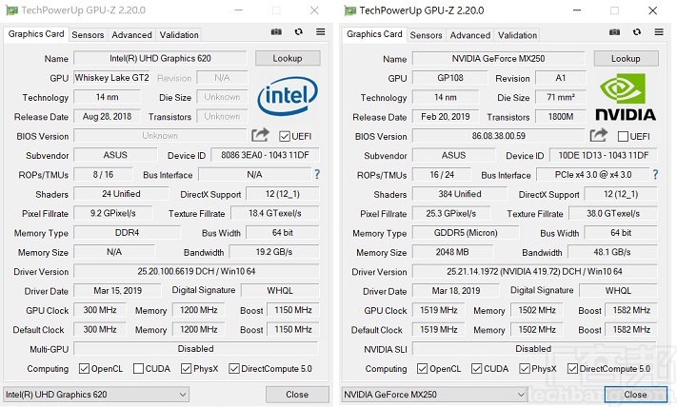Open the hamburger menu in the NVIDIA window
Viewport: 677px width, 407px height.
coord(659,32)
